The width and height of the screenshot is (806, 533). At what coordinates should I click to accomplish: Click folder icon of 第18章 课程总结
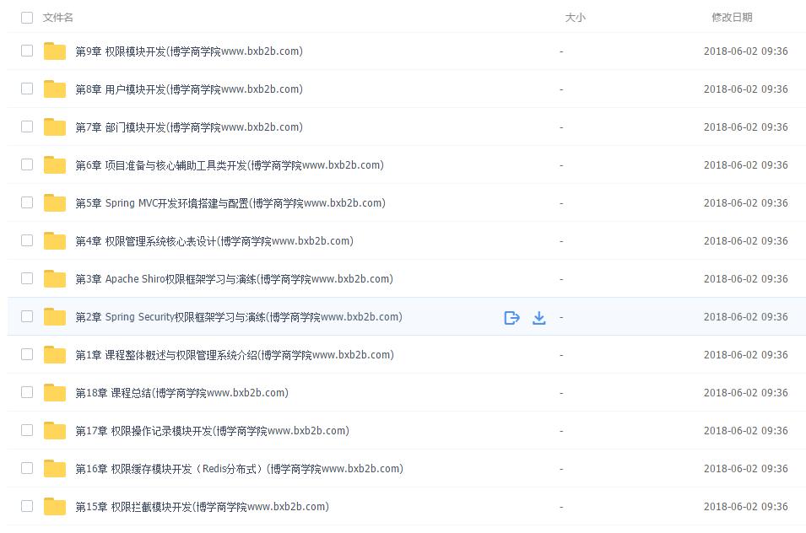(x=55, y=393)
